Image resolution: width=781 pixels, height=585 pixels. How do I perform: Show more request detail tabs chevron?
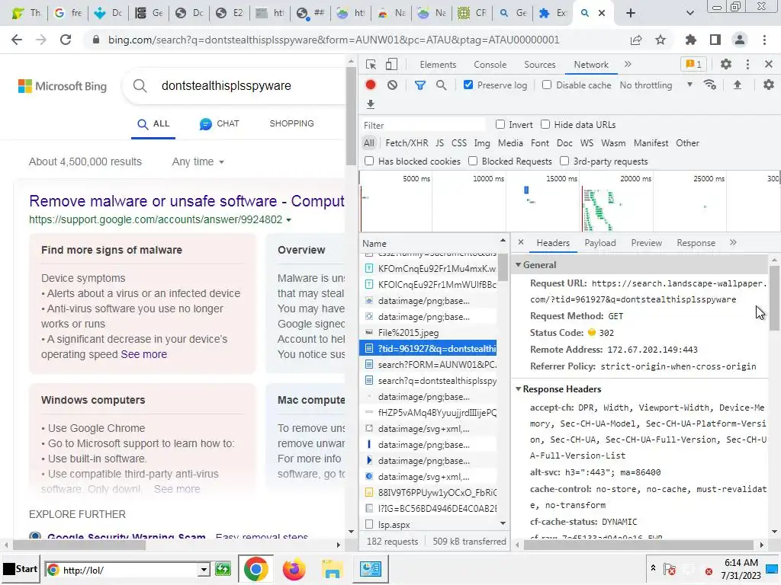733,242
